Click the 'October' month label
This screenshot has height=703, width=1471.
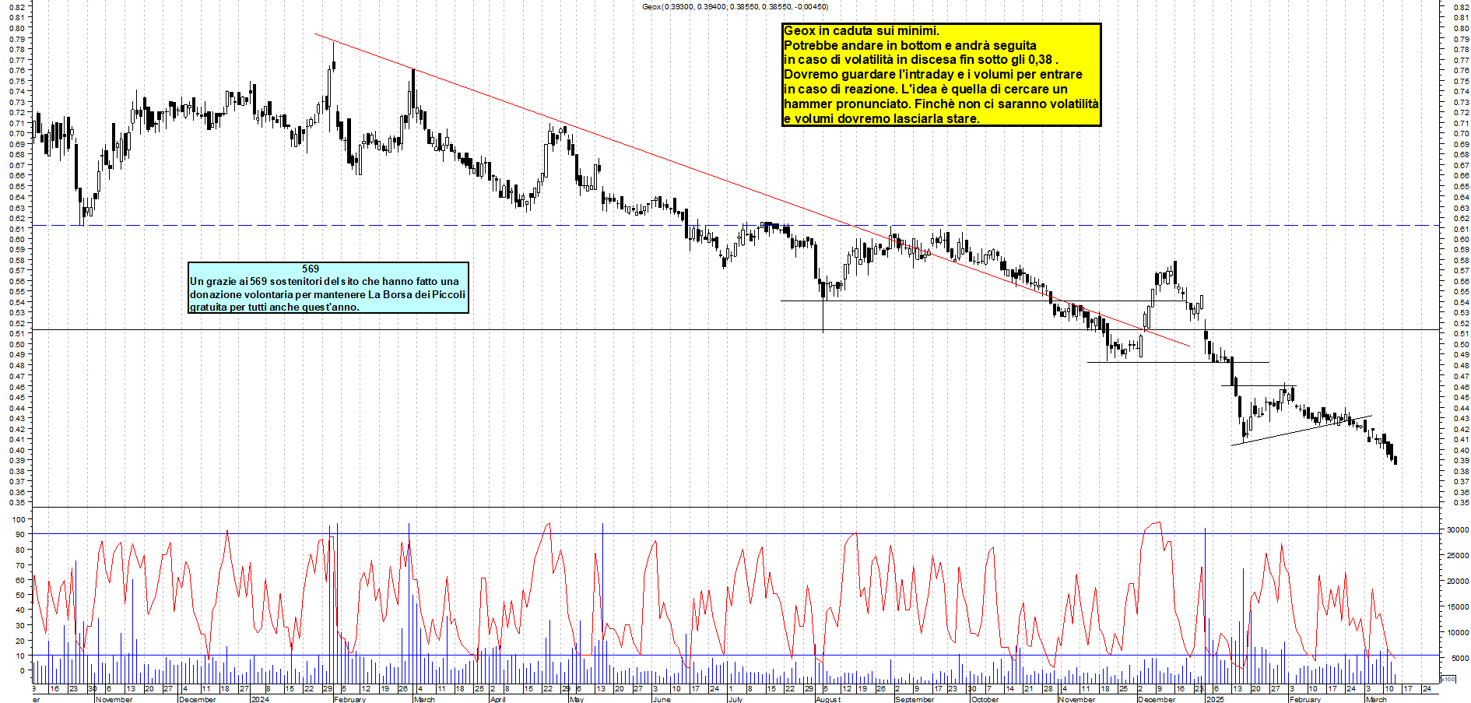coord(985,699)
